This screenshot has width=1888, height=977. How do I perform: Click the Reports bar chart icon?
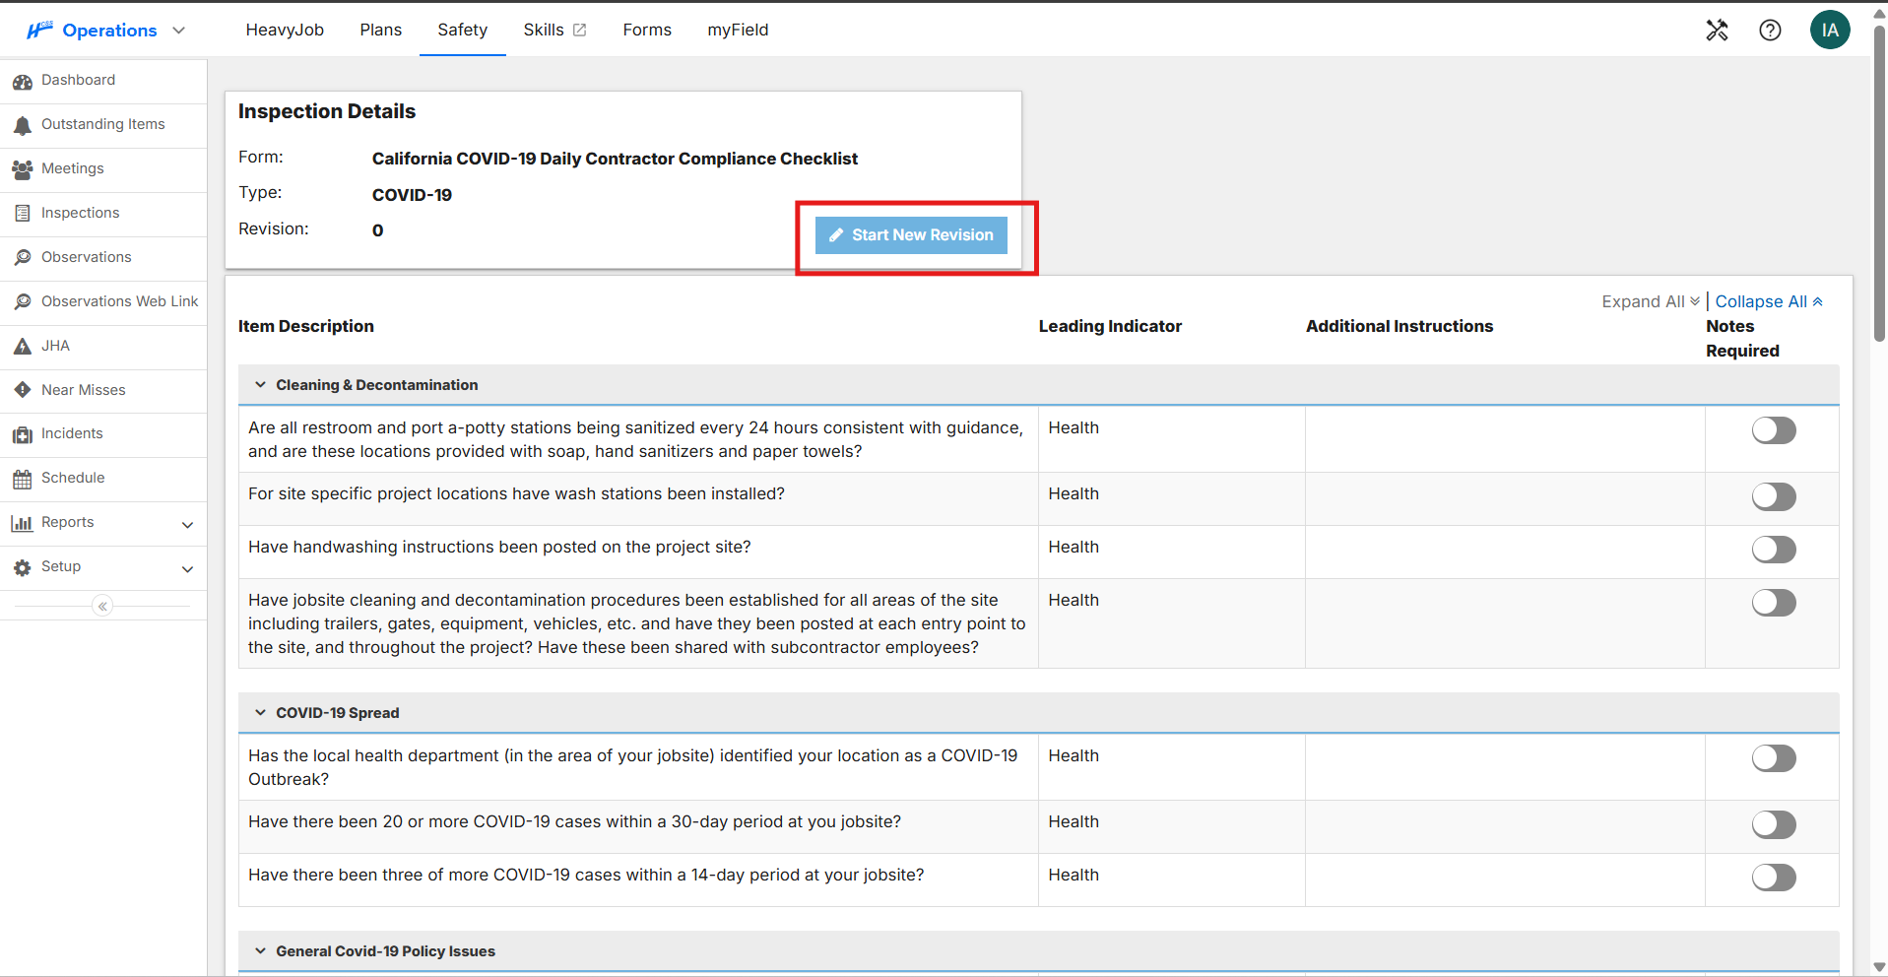[x=23, y=523]
